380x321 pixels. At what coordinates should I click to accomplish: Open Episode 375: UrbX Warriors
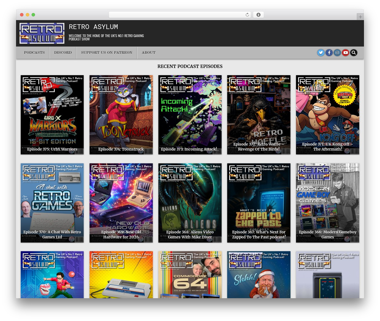click(x=52, y=115)
